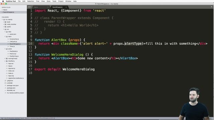The height and width of the screenshot is (120, 214).
Task: Select App.js under Open Files
Action: point(5,10)
